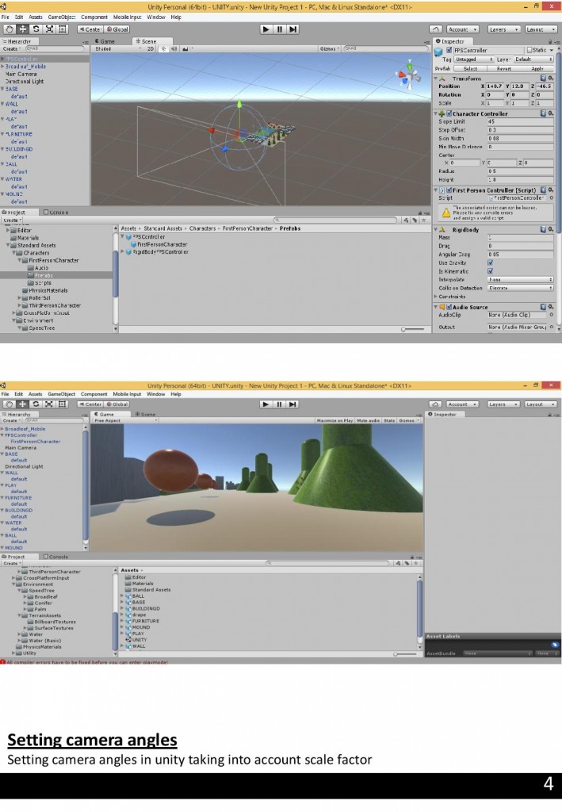Image resolution: width=562 pixels, height=812 pixels.
Task: Open the Character Controller component gear menu
Action: pos(550,113)
